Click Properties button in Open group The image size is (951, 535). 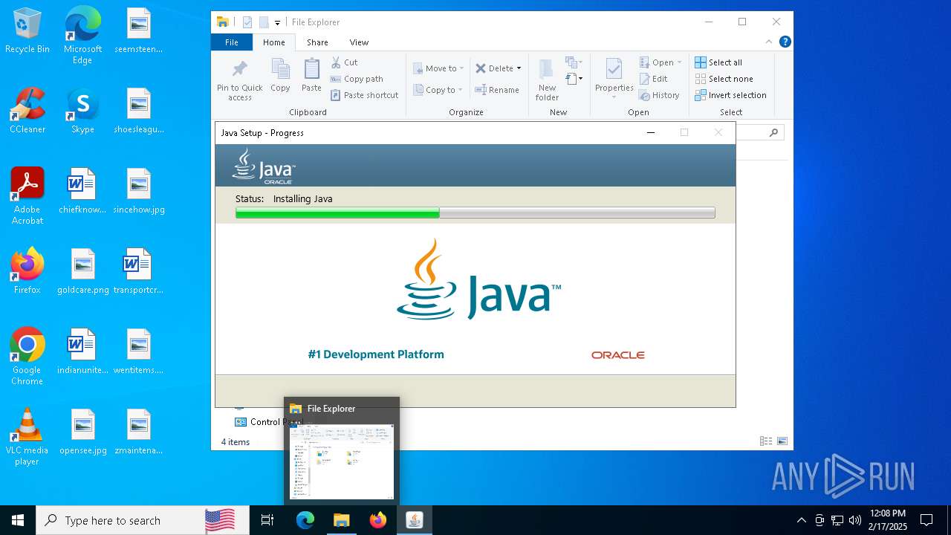[614, 79]
